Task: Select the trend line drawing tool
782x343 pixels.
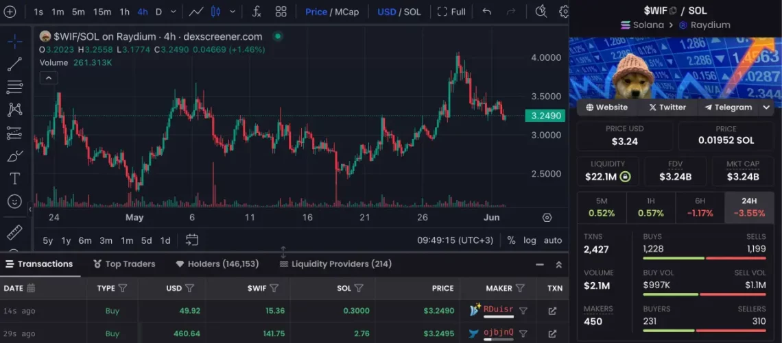Action: click(14, 64)
